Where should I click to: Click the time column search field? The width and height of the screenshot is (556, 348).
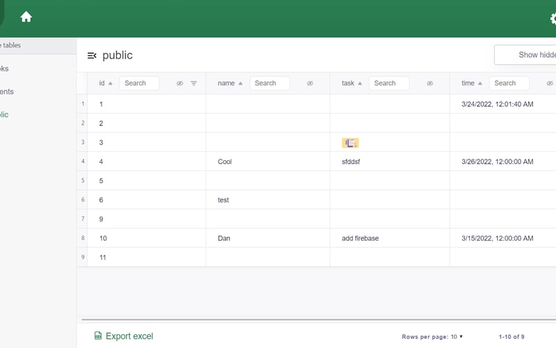(x=509, y=83)
